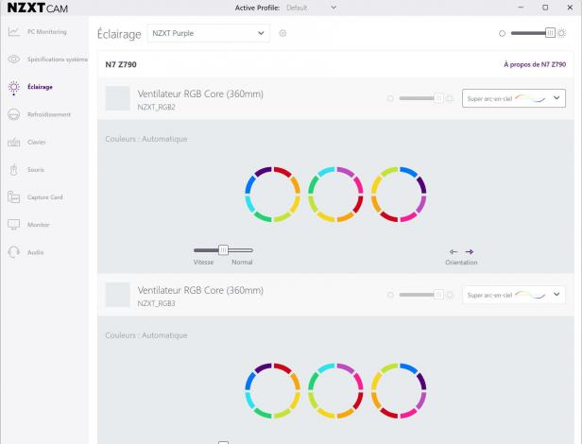Image resolution: width=582 pixels, height=444 pixels.
Task: Open NZXT_RGB3 Super arc-en-ciel effect dropdown
Action: click(513, 295)
